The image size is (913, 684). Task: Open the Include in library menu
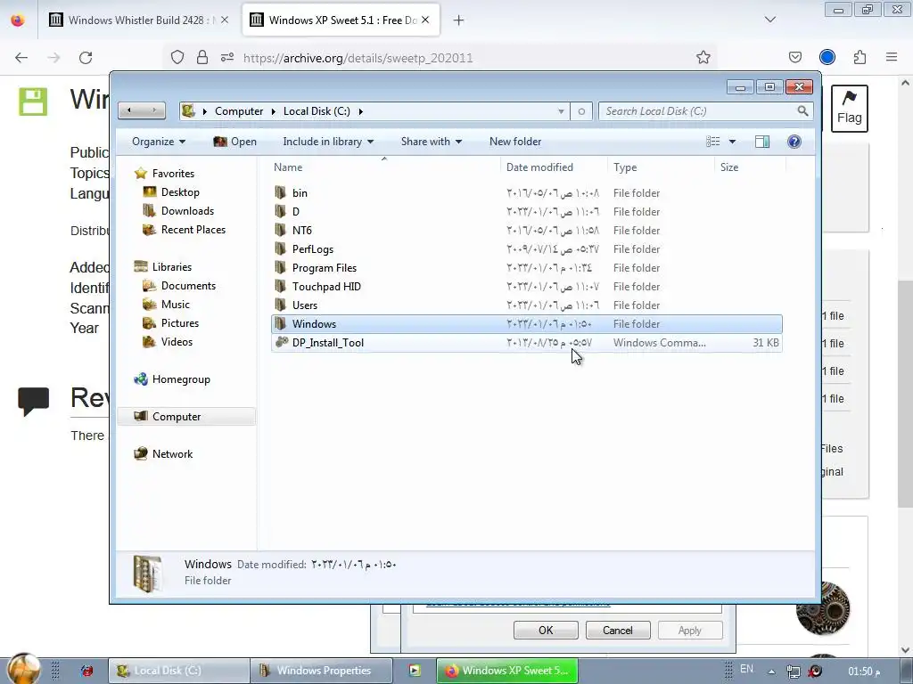[x=328, y=142]
